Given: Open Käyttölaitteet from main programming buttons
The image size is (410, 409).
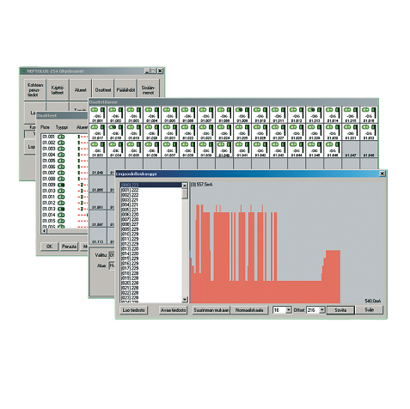Looking at the screenshot, I should click(58, 90).
